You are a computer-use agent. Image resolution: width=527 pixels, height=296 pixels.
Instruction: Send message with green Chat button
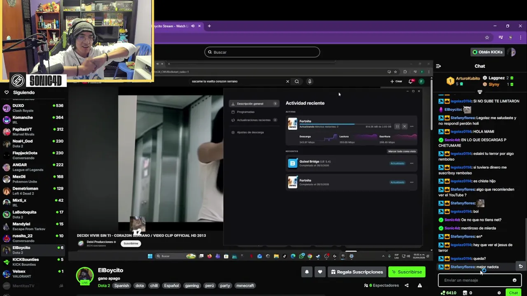tap(513, 293)
